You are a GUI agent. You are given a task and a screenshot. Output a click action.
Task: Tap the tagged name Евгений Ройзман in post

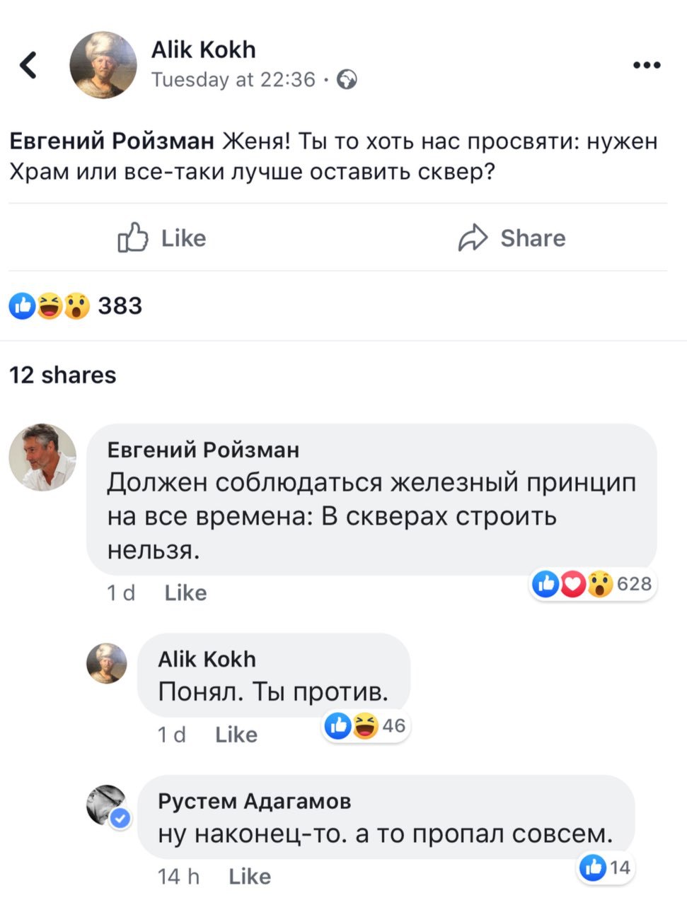(x=111, y=141)
